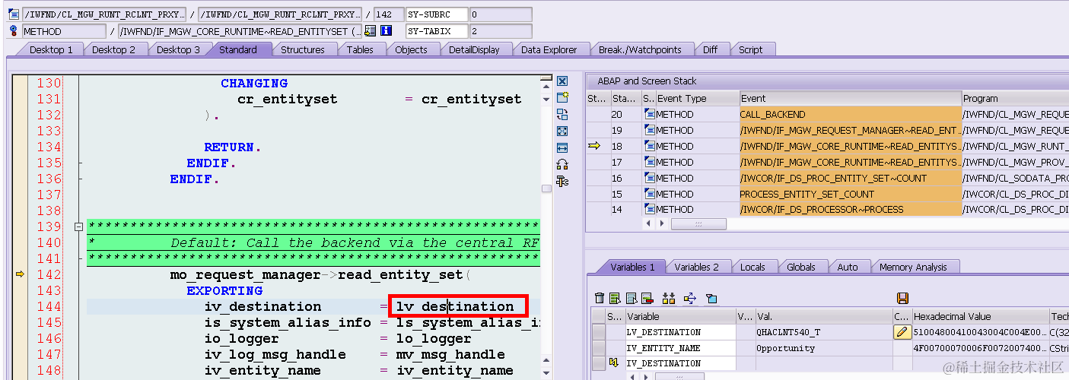Click the METHOD icon in stack row 16
This screenshot has width=1069, height=380.
(650, 178)
